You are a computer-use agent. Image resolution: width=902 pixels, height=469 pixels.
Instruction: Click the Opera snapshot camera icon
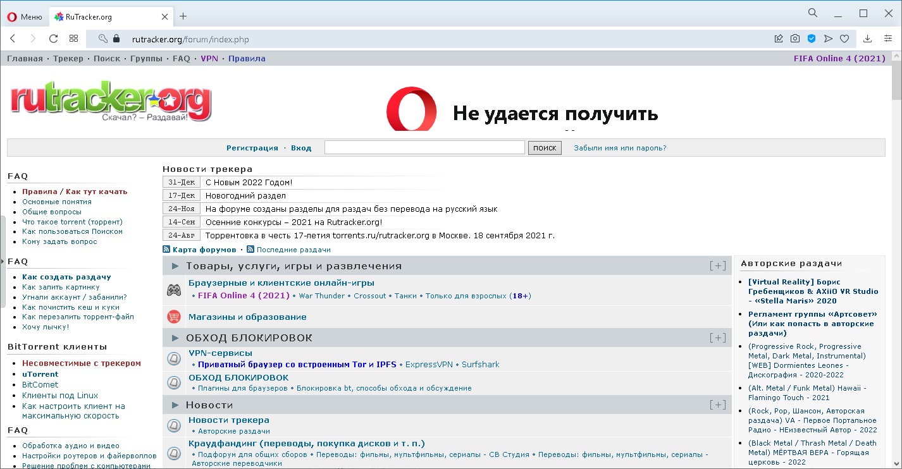[x=795, y=39]
